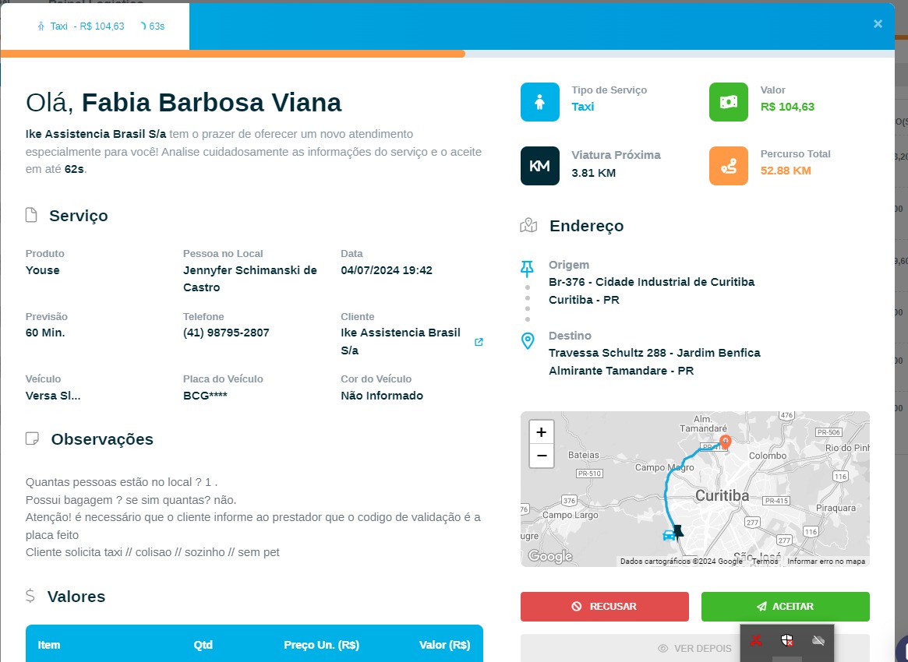Click the orange destination marker on map
The image size is (908, 662).
(725, 442)
